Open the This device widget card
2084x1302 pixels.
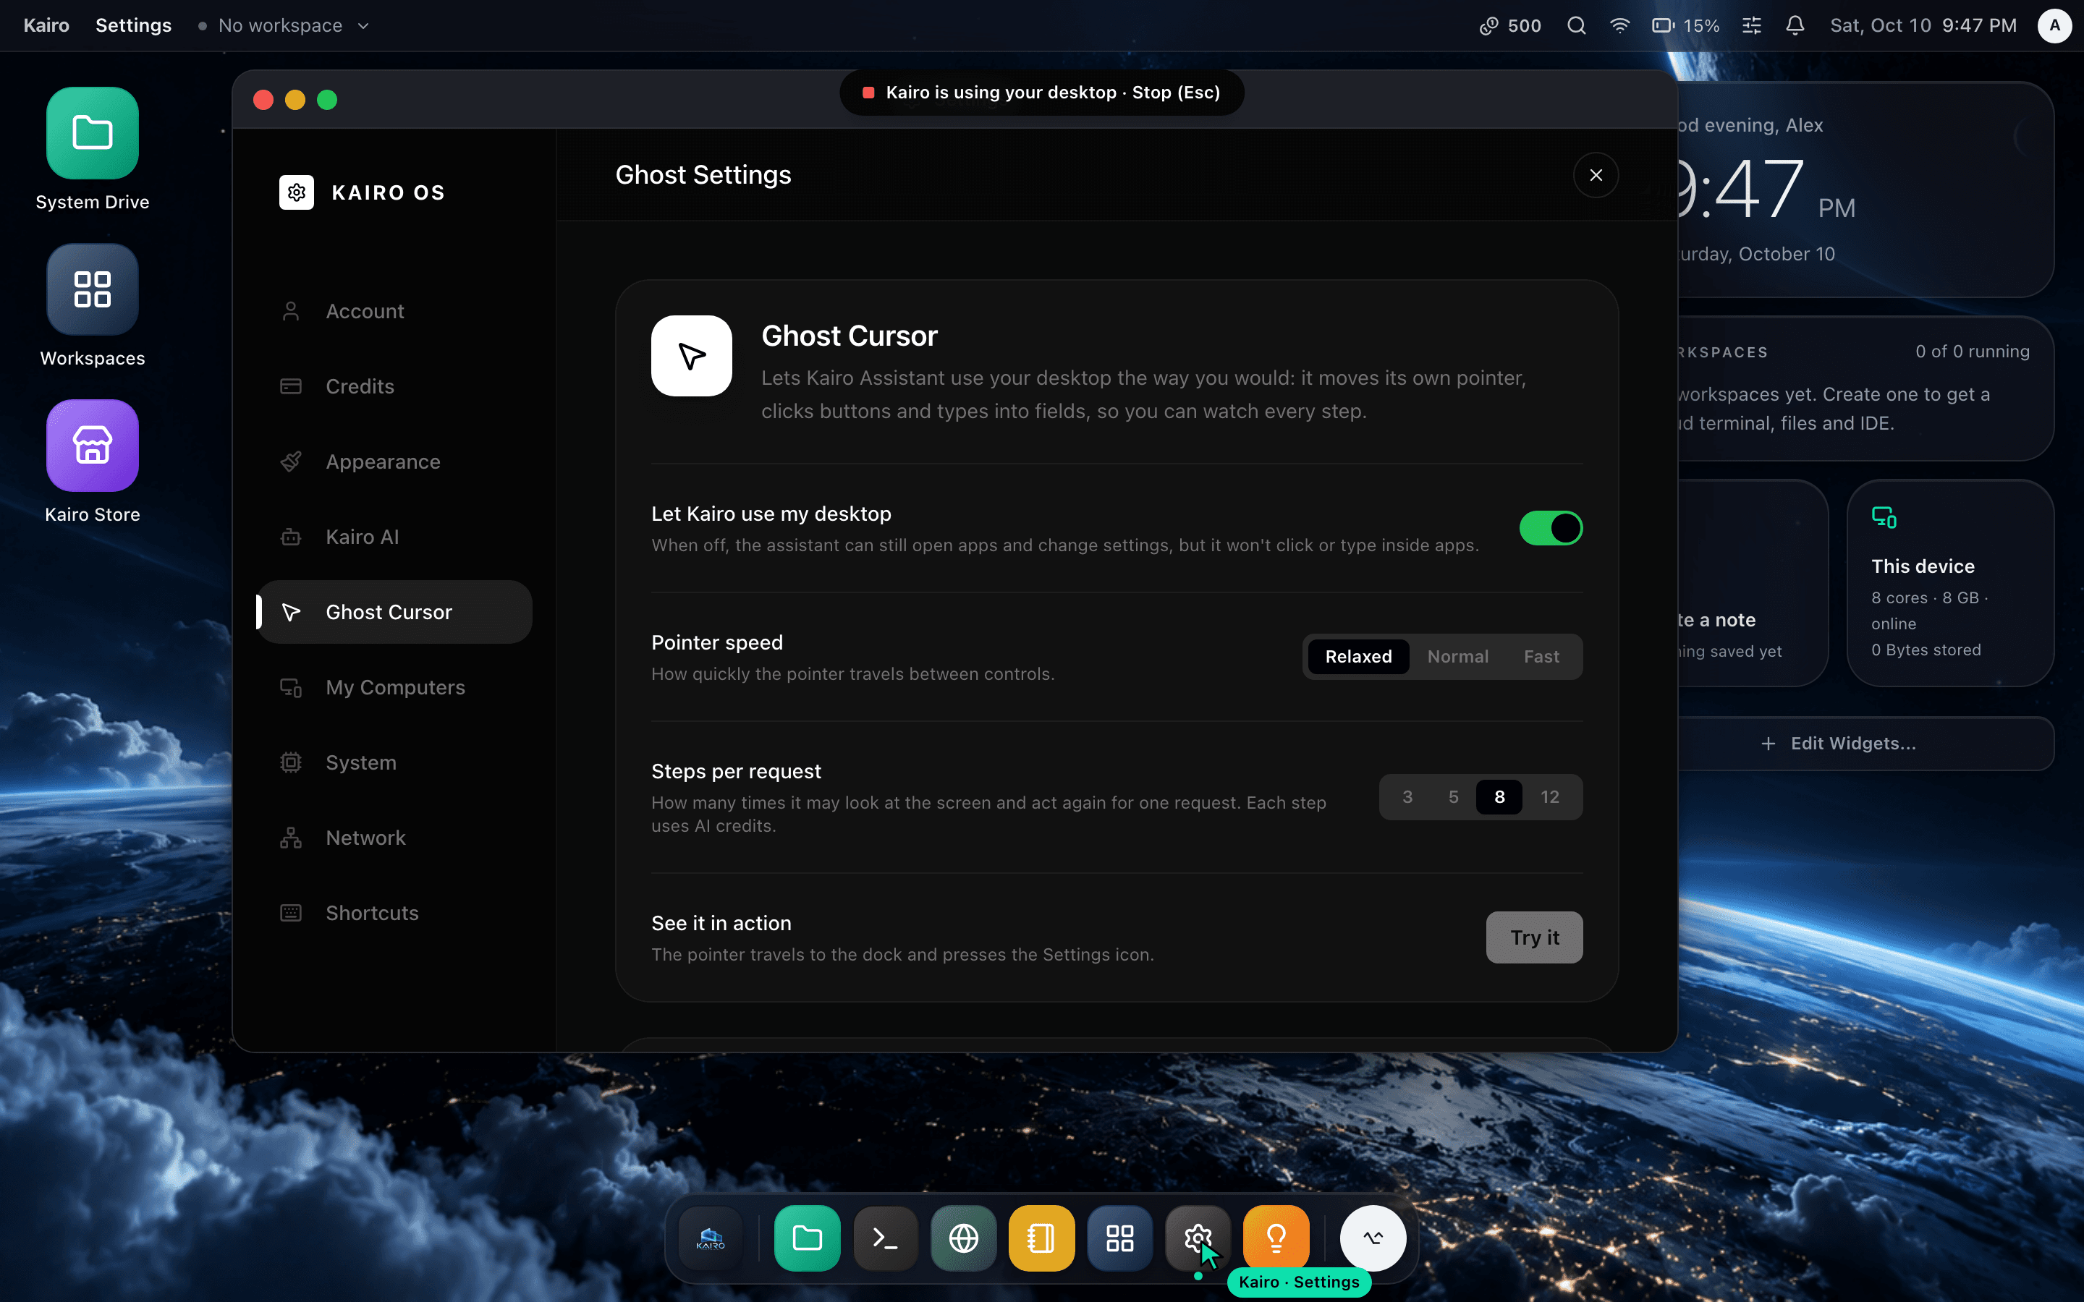click(1949, 583)
